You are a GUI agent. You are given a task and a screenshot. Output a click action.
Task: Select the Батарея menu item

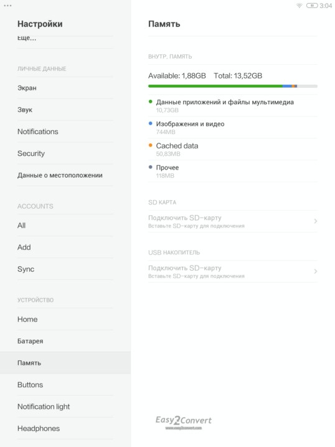[x=65, y=341]
